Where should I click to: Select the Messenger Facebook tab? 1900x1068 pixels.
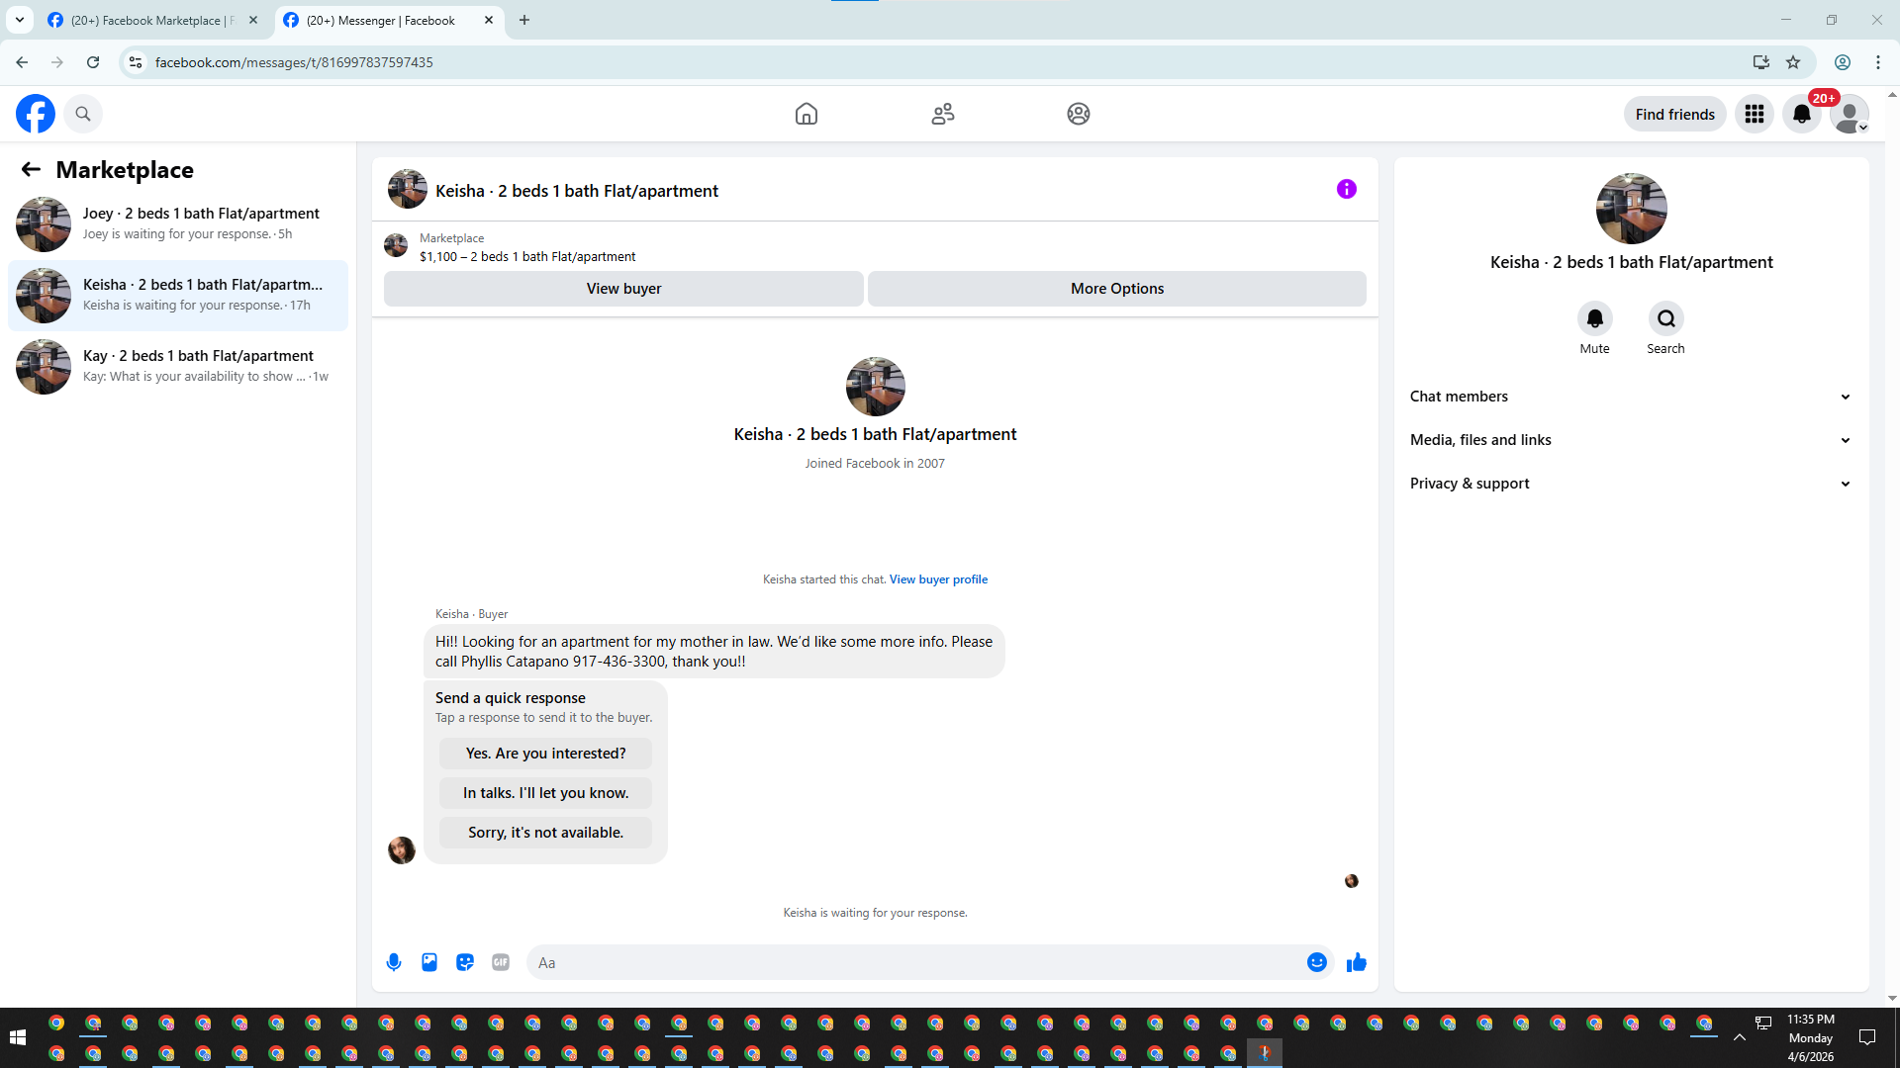pos(381,20)
